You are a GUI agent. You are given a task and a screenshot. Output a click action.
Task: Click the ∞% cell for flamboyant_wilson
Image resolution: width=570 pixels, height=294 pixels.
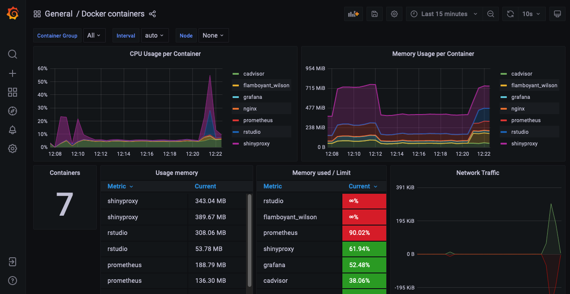click(364, 217)
